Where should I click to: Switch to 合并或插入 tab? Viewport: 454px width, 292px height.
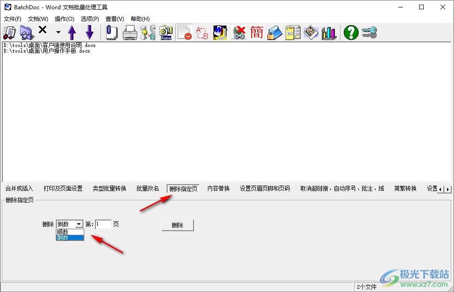coord(19,189)
